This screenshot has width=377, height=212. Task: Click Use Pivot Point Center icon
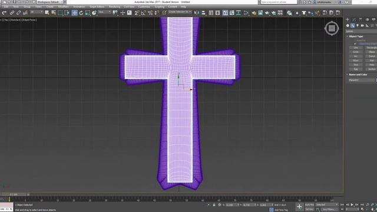[x=115, y=13]
